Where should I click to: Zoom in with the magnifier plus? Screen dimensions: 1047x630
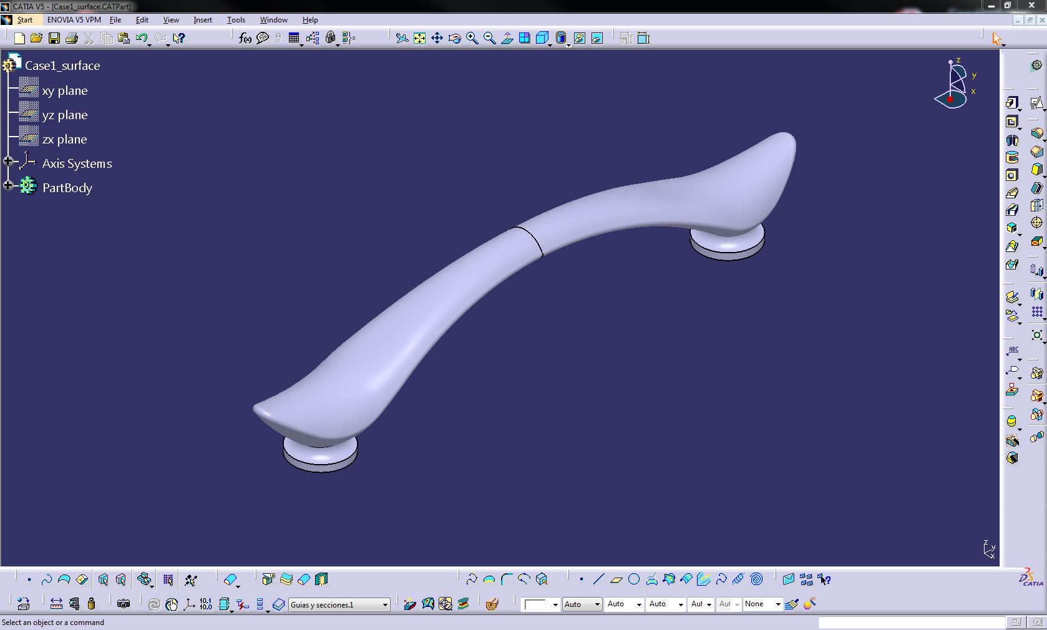point(472,39)
